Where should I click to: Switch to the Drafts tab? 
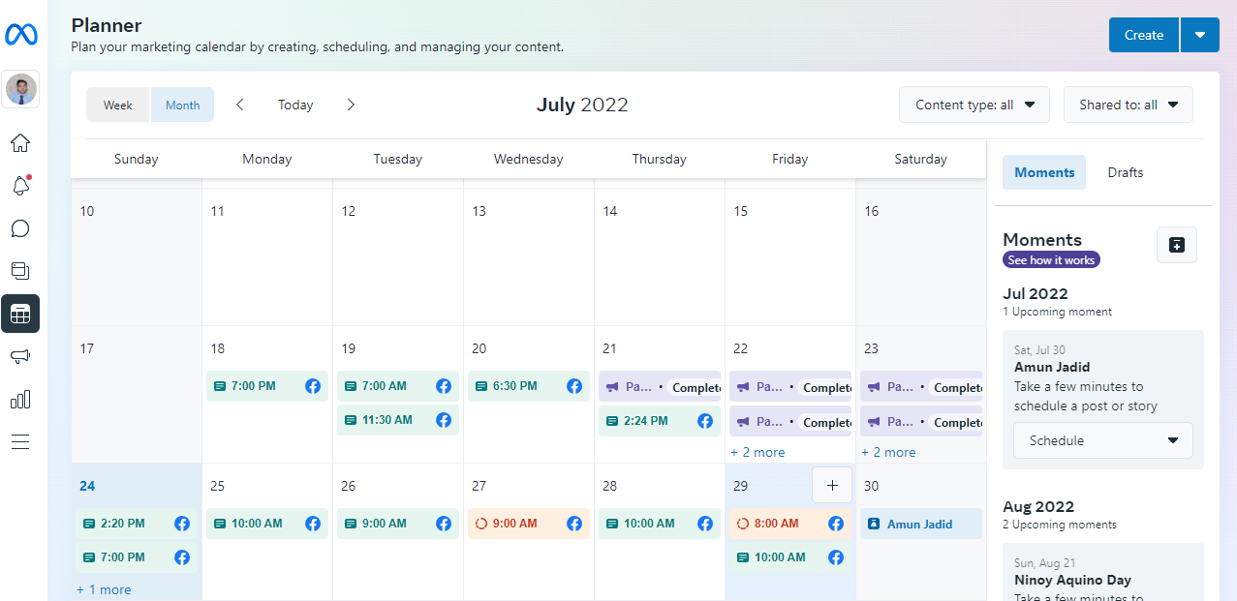pos(1126,172)
